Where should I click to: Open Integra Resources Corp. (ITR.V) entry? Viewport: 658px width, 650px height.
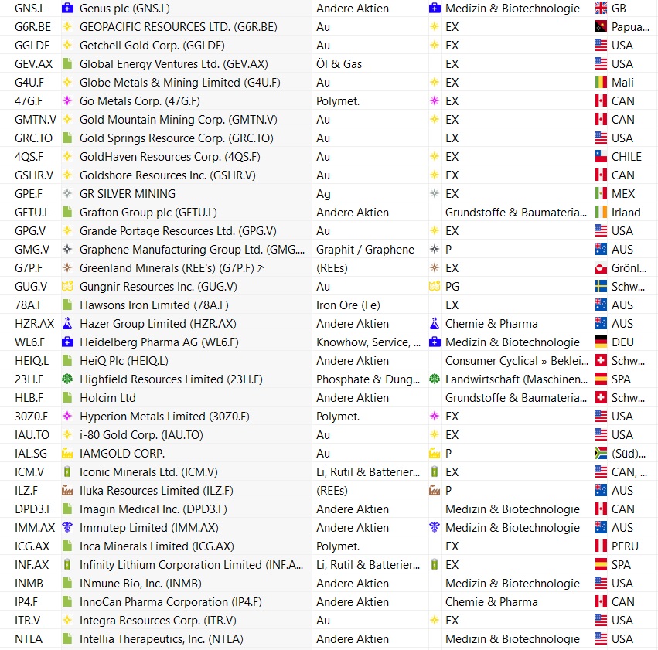click(158, 620)
